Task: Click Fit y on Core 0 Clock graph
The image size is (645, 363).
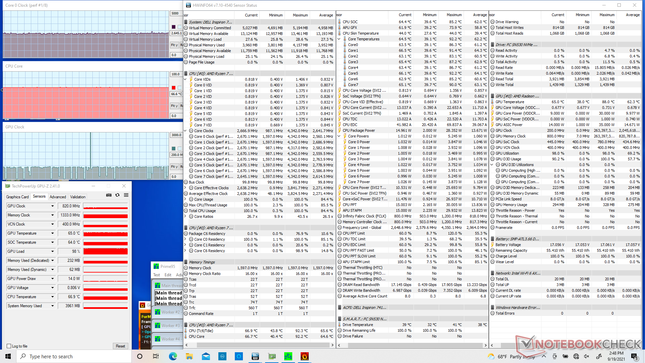Action: pos(174,45)
